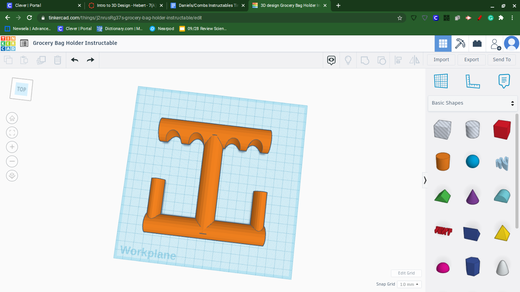
Task: Switch to the Daniels/Combs Instructables tab
Action: tap(208, 6)
